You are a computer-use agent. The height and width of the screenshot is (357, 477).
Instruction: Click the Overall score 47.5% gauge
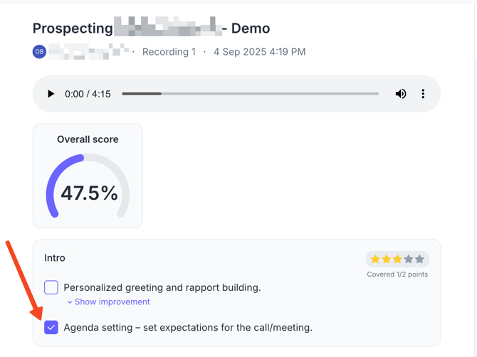(x=88, y=192)
